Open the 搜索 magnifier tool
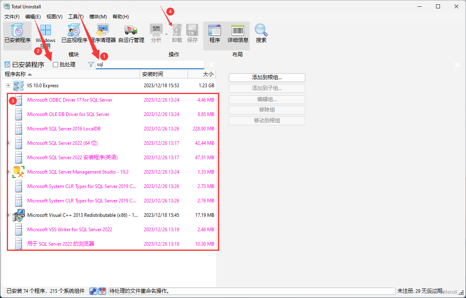The image size is (466, 298). (x=261, y=34)
